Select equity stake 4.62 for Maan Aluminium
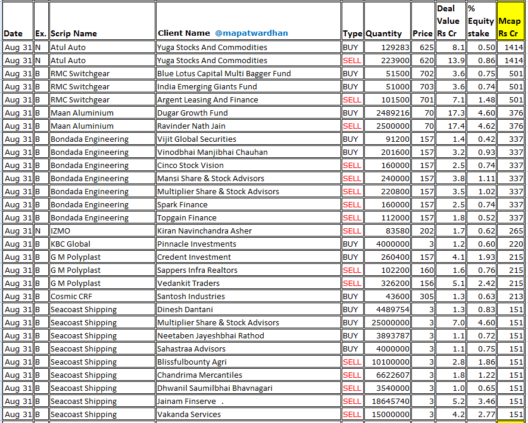The image size is (528, 423). (x=481, y=126)
